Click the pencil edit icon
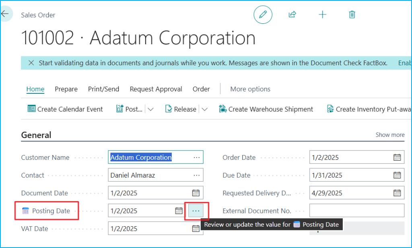 (263, 15)
